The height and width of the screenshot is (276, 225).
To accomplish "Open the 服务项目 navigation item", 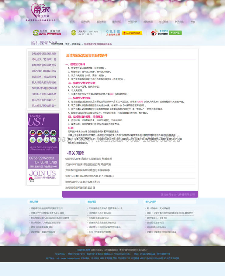I will (117, 22).
